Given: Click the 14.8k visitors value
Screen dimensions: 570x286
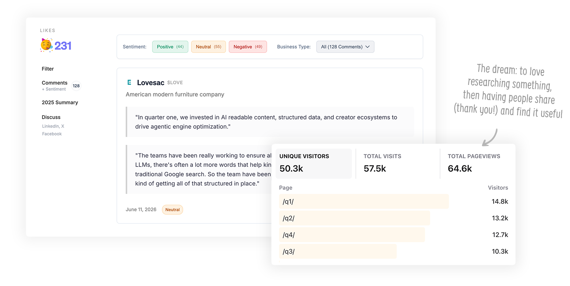Looking at the screenshot, I should tap(500, 201).
